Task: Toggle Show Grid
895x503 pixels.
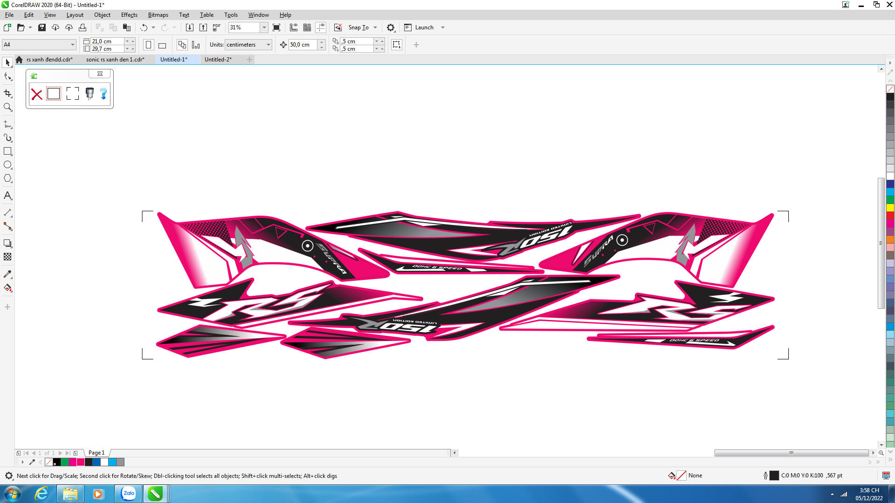Action: 307,27
